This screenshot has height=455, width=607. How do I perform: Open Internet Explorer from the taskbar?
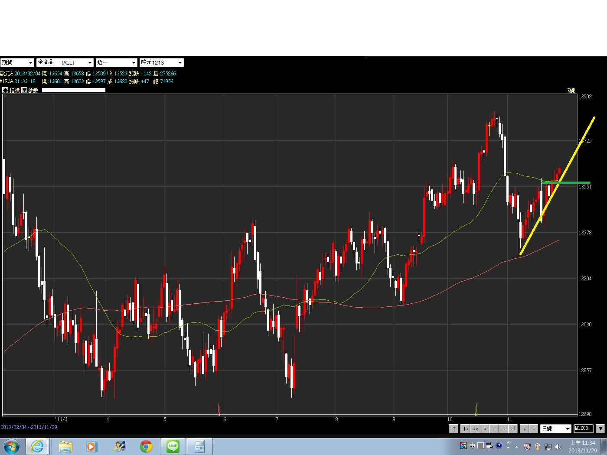point(37,446)
